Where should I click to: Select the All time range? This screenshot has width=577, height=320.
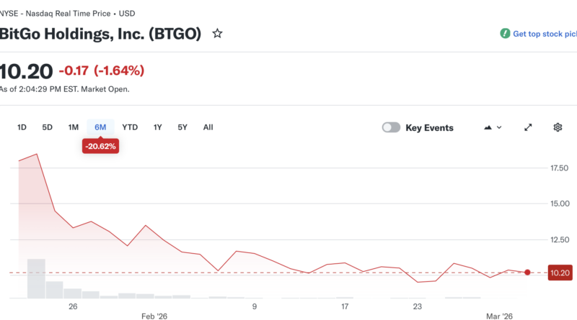(208, 127)
